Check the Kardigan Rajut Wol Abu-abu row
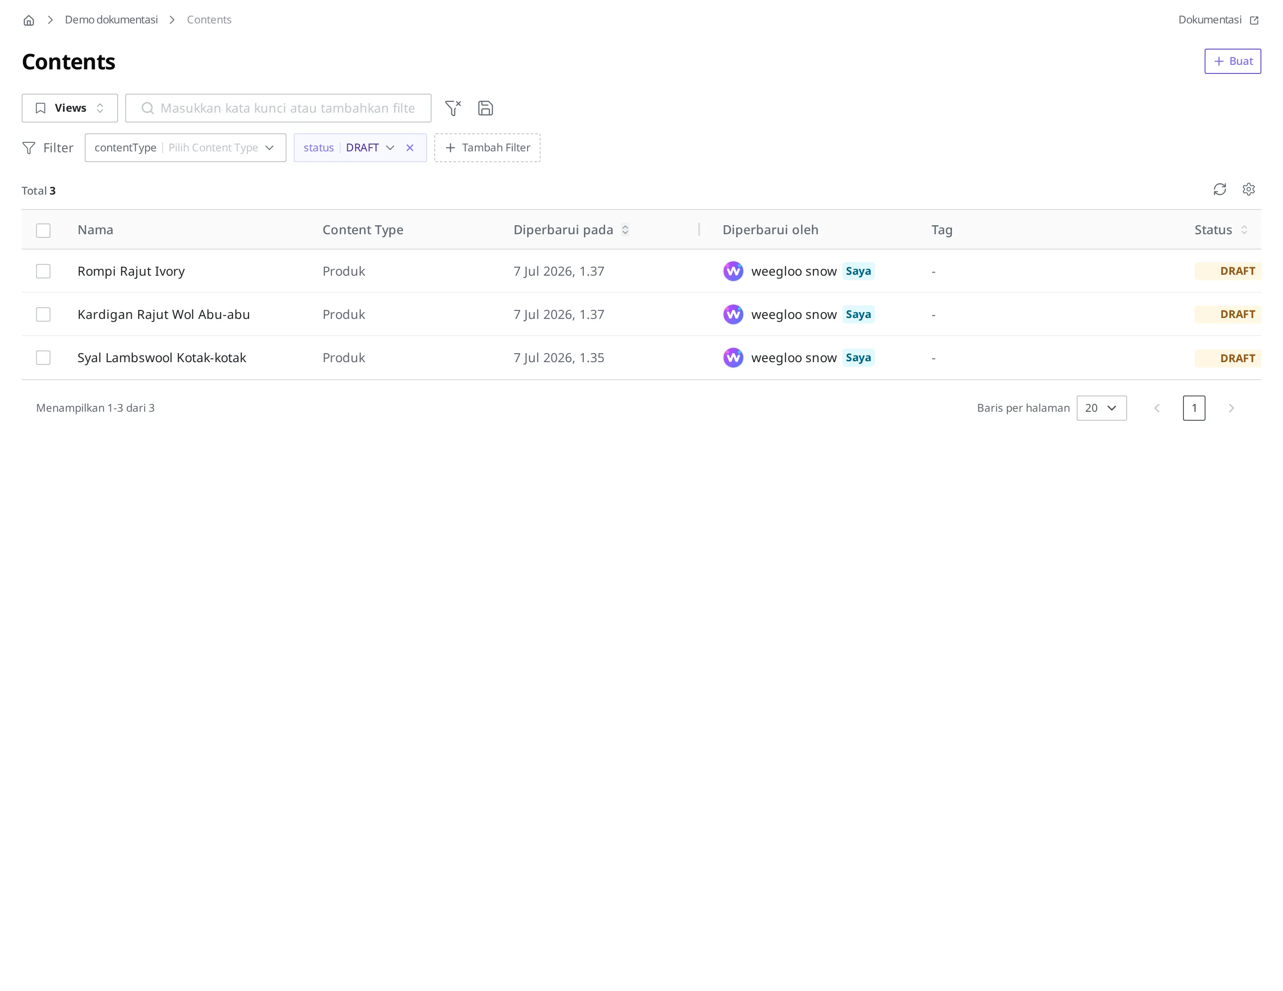 click(x=43, y=314)
